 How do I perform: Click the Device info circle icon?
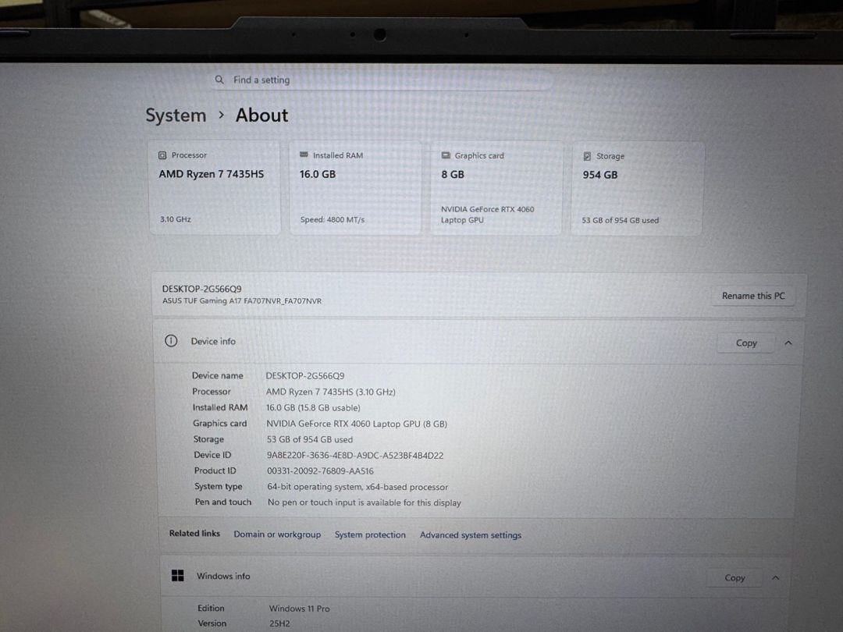pos(171,341)
